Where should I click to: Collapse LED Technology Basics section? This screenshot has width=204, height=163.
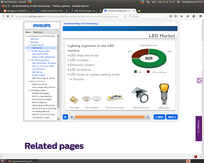tap(29, 60)
